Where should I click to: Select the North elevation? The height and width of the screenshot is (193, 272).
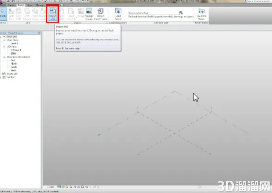14,64
